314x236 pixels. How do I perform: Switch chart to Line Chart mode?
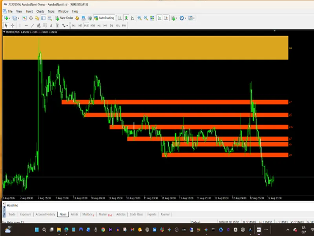click(x=133, y=18)
